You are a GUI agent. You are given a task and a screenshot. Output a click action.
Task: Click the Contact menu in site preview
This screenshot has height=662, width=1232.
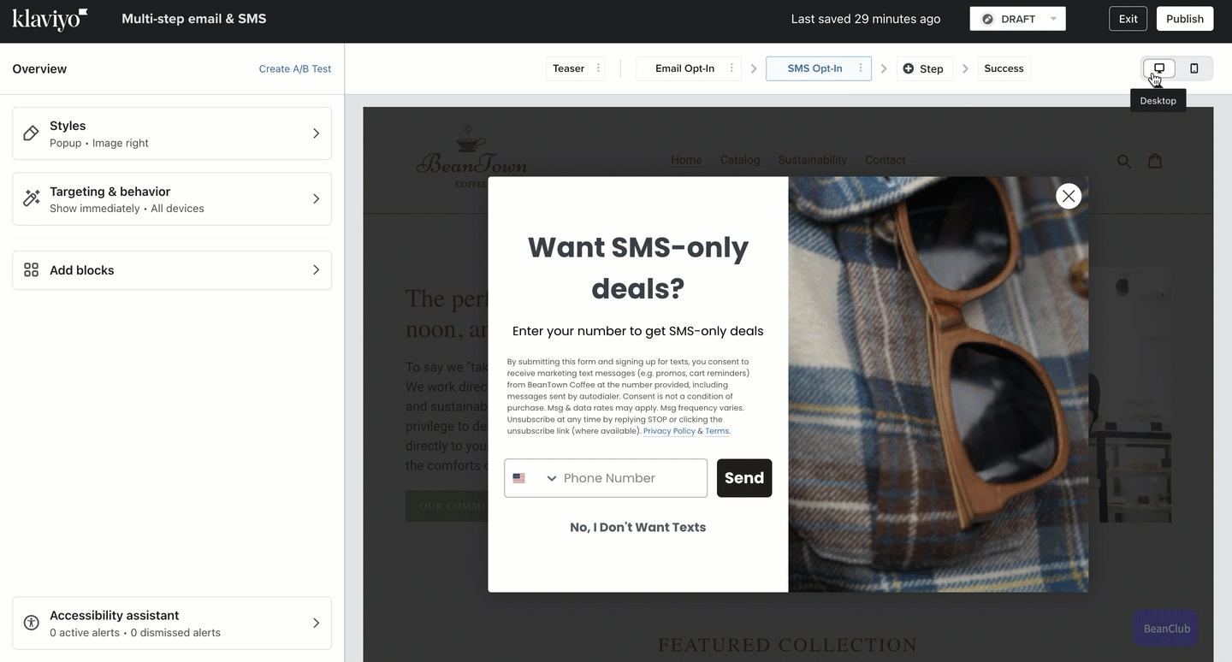click(x=885, y=160)
